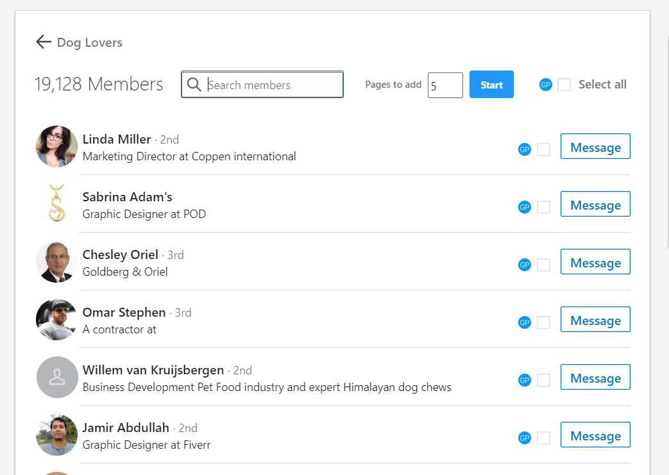669x475 pixels.
Task: Go back using the arrow beside Dog Lovers
Action: point(44,42)
